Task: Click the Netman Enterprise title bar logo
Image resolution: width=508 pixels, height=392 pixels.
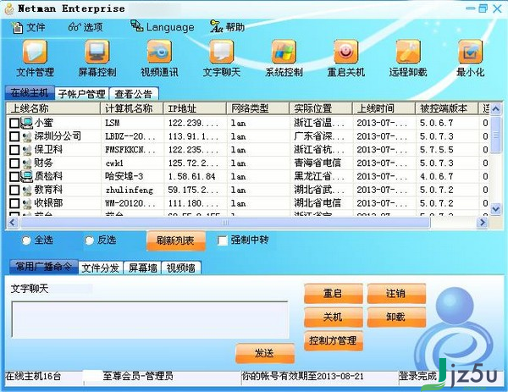Action: point(9,8)
